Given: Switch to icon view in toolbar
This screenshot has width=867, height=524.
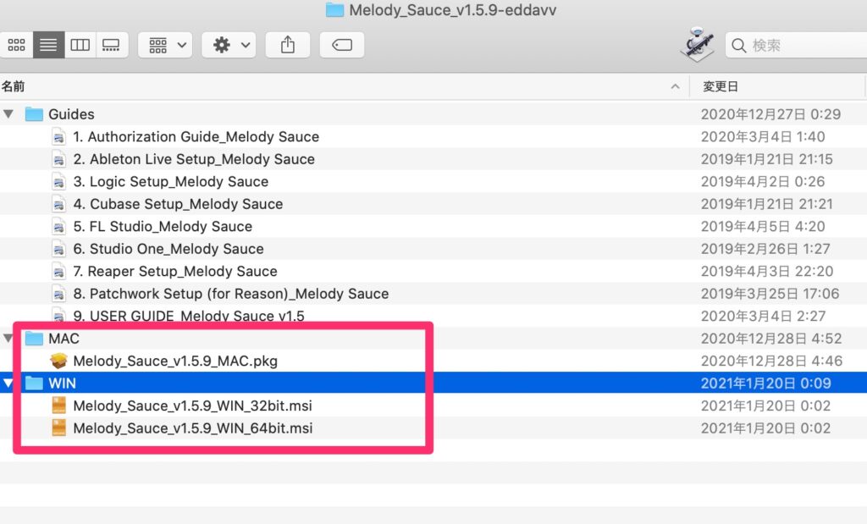Looking at the screenshot, I should click(16, 45).
